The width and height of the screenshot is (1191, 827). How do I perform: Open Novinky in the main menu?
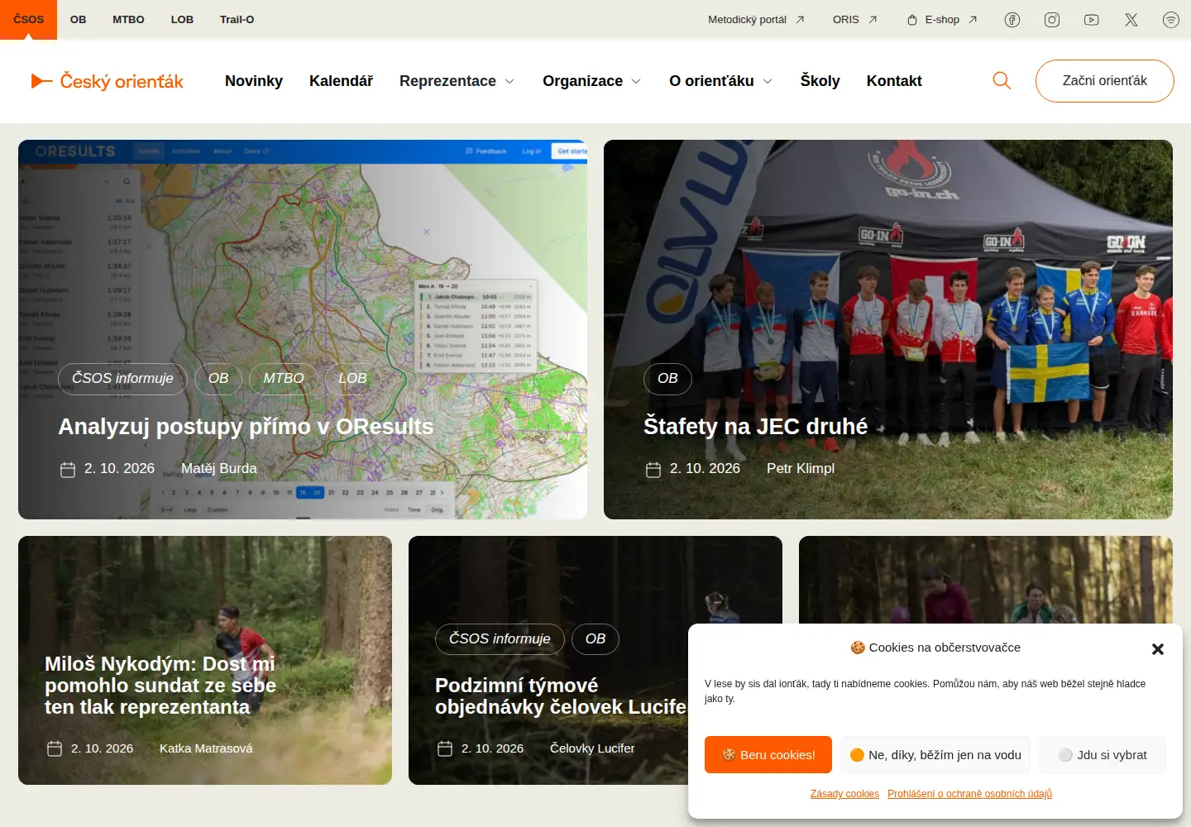pos(254,81)
